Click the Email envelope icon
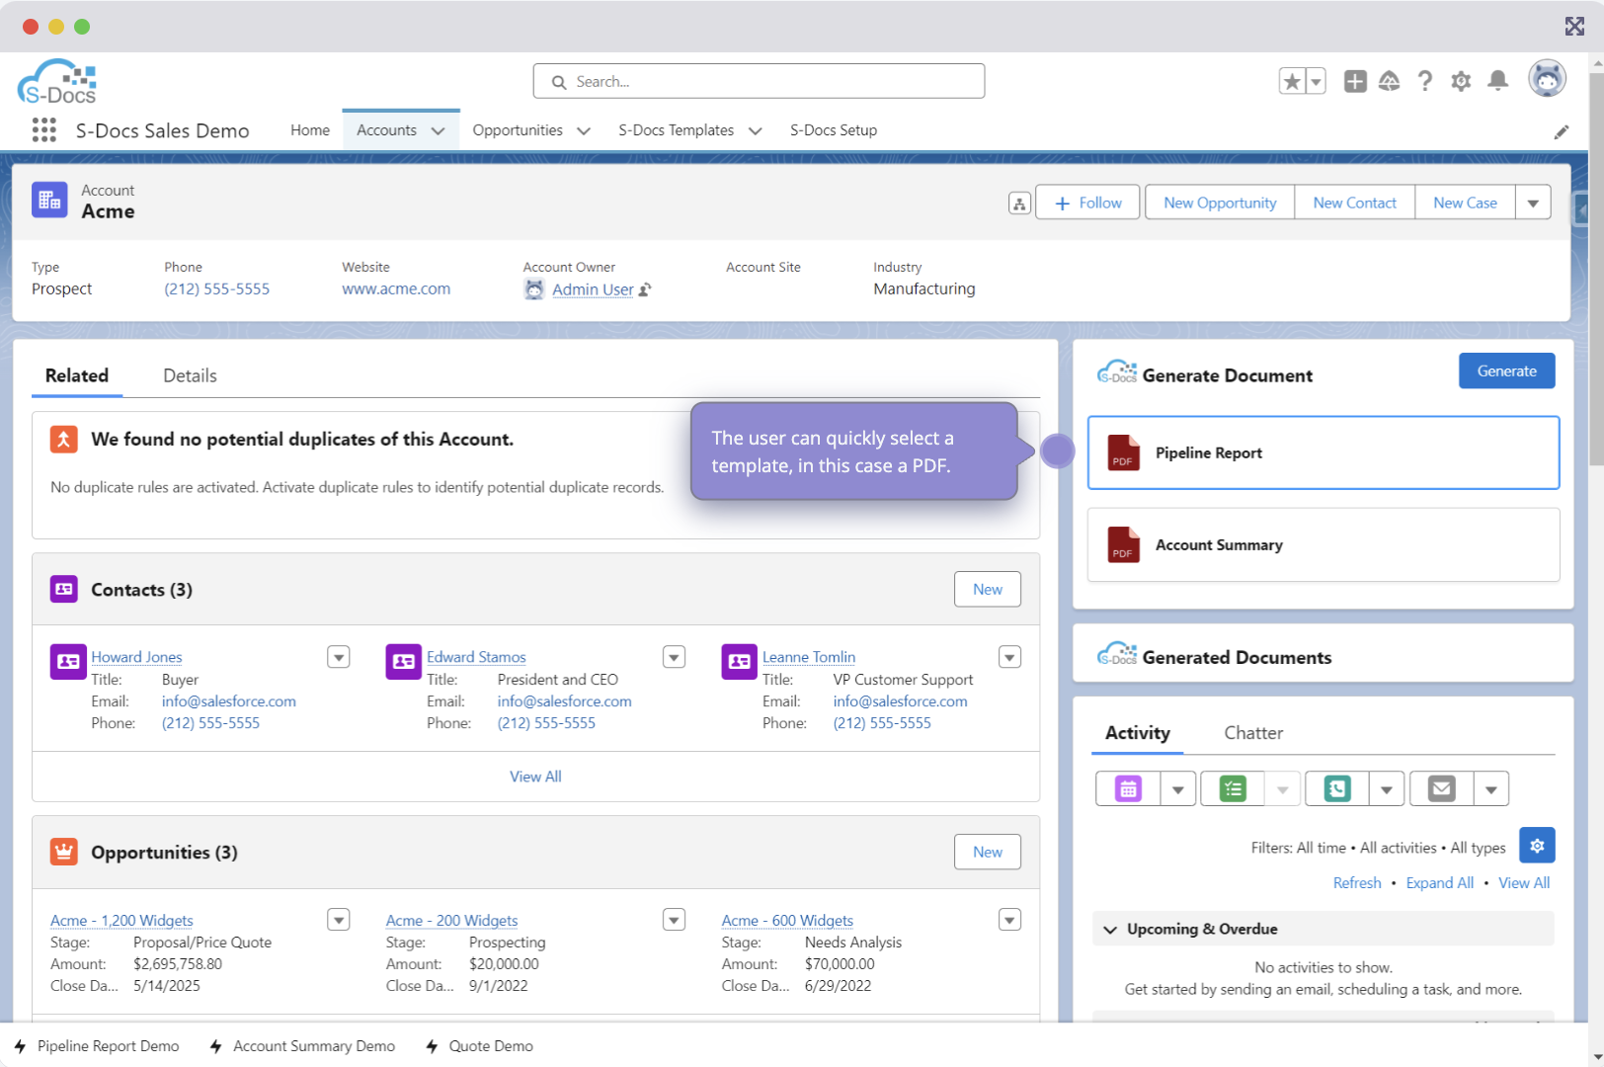Screen dimensions: 1604x1067 pyautogui.click(x=1442, y=788)
